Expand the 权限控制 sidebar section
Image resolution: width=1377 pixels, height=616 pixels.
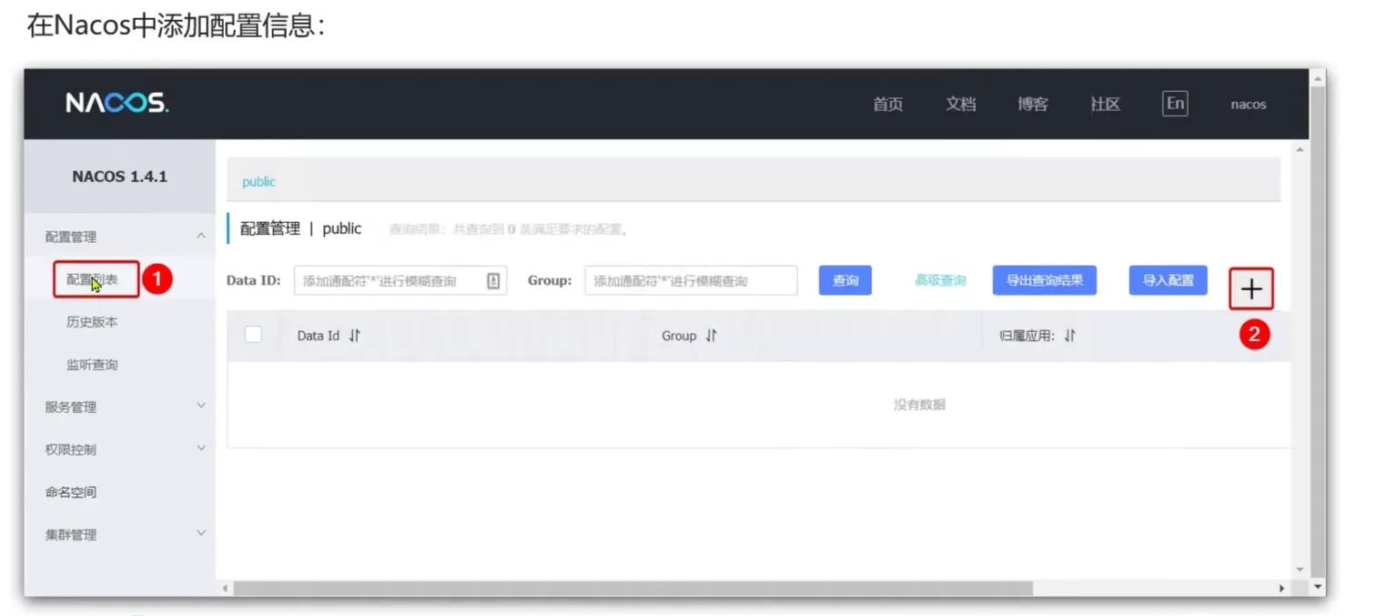201,449
